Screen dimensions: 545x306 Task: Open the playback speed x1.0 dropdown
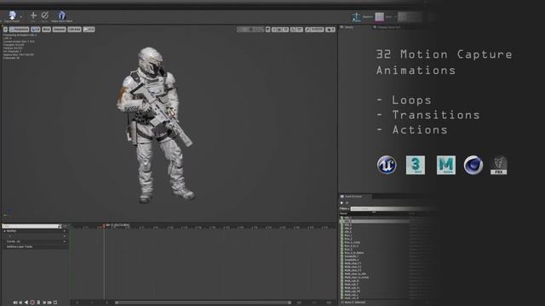click(x=89, y=30)
